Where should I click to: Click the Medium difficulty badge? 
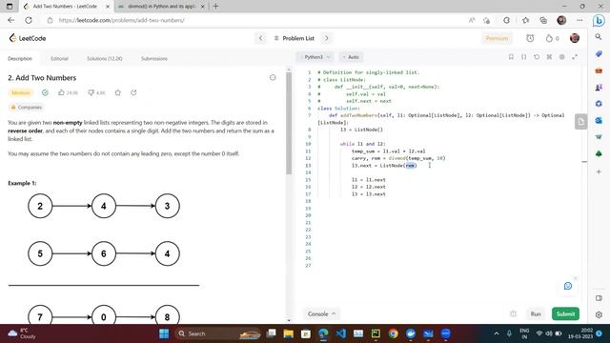click(21, 92)
